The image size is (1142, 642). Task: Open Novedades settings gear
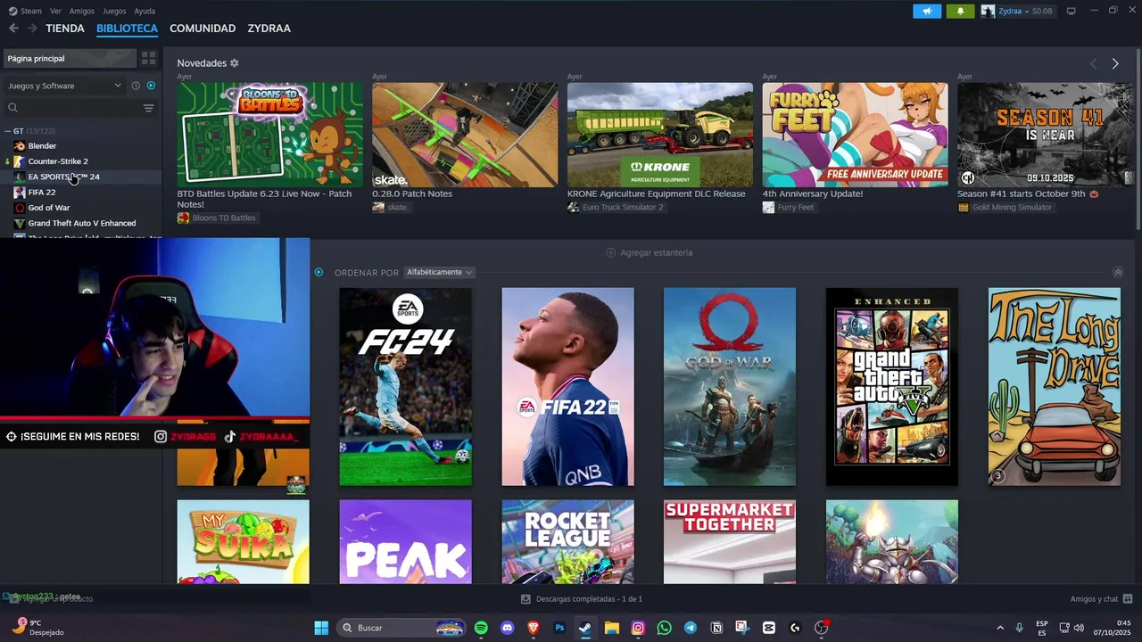click(235, 63)
